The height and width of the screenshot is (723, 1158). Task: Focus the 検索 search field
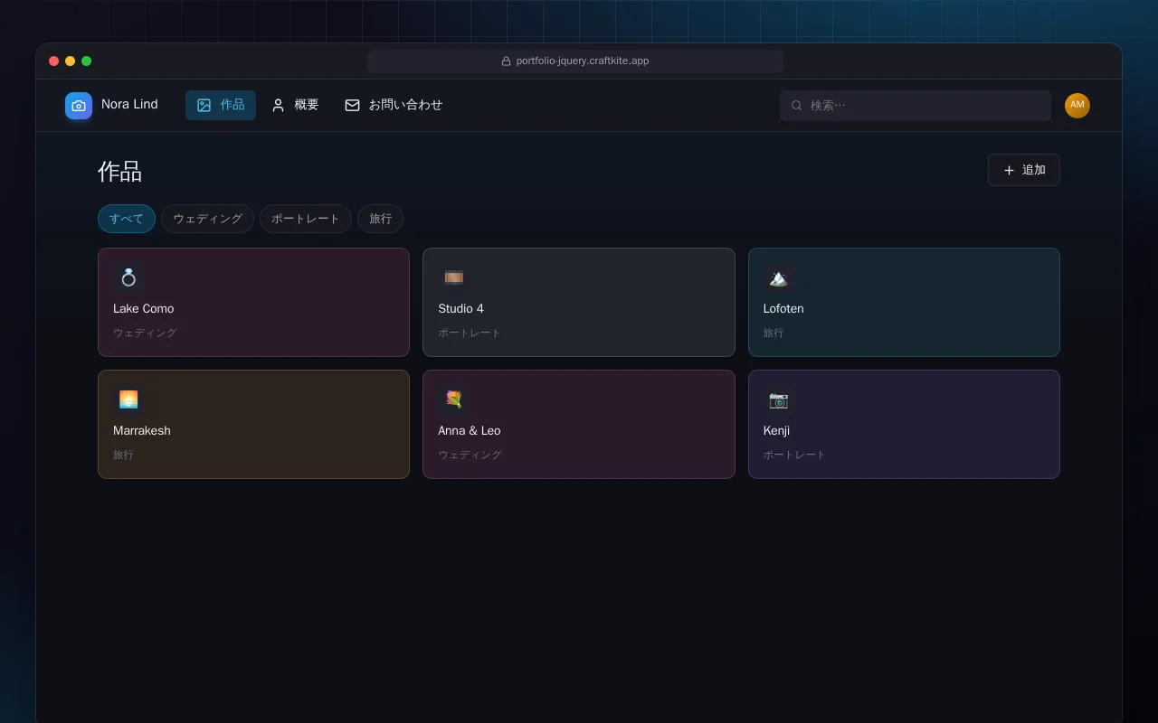(x=916, y=106)
